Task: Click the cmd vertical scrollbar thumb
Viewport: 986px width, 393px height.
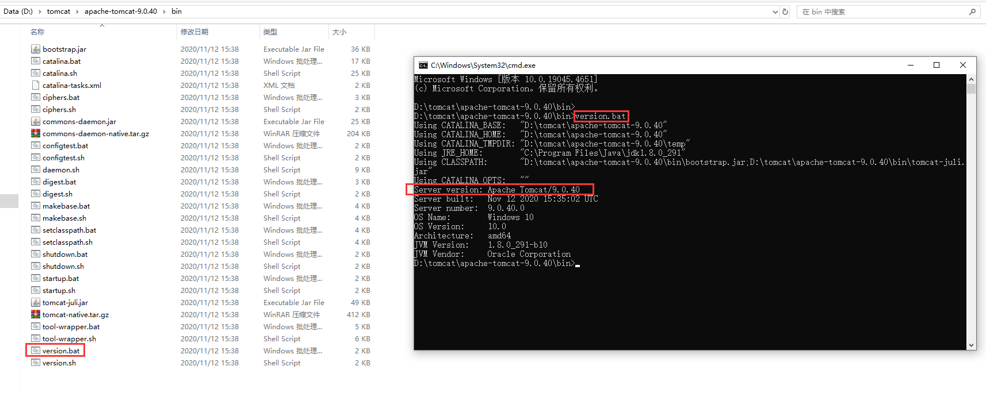Action: coord(972,89)
